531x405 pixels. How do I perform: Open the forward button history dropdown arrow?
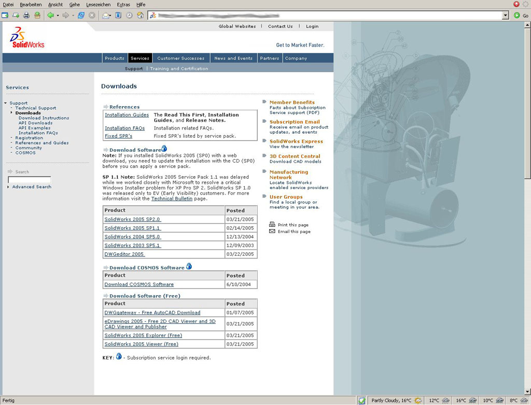click(x=73, y=16)
